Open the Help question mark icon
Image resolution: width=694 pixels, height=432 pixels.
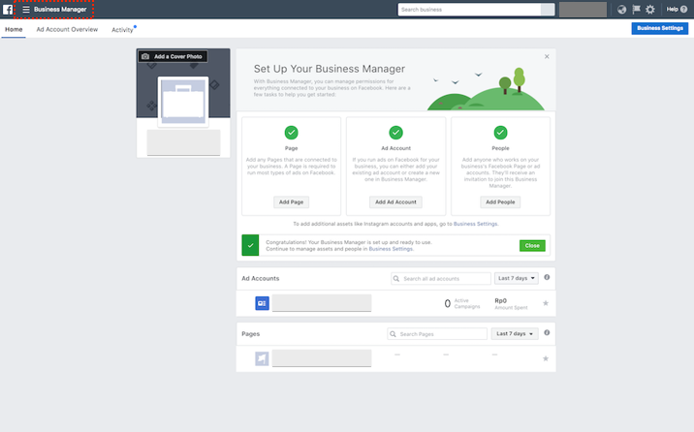[x=683, y=10]
